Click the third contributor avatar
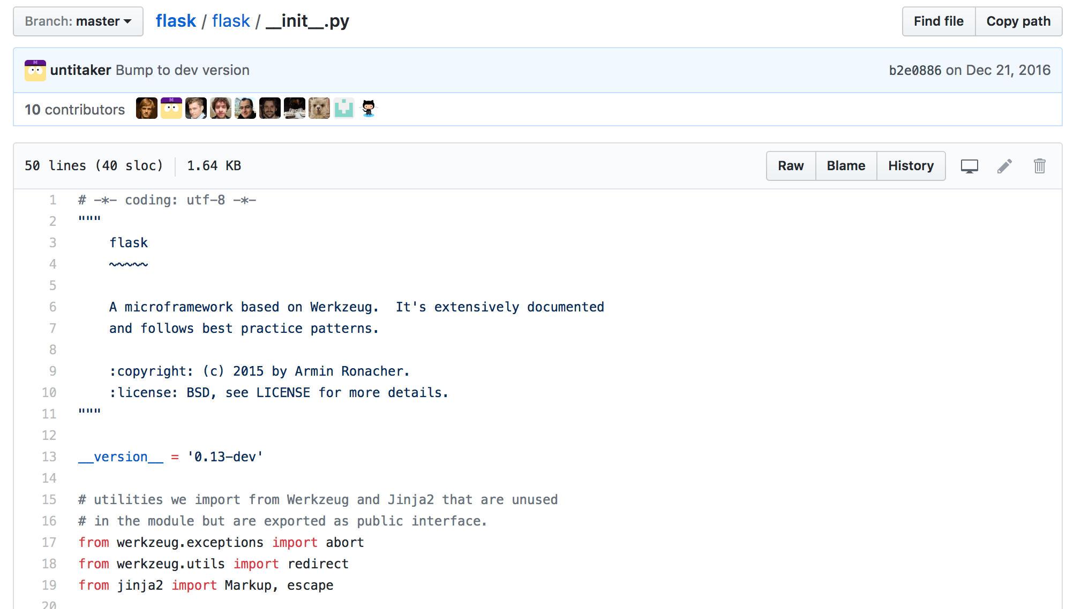Screen dimensions: 1081x609 pyautogui.click(x=196, y=109)
